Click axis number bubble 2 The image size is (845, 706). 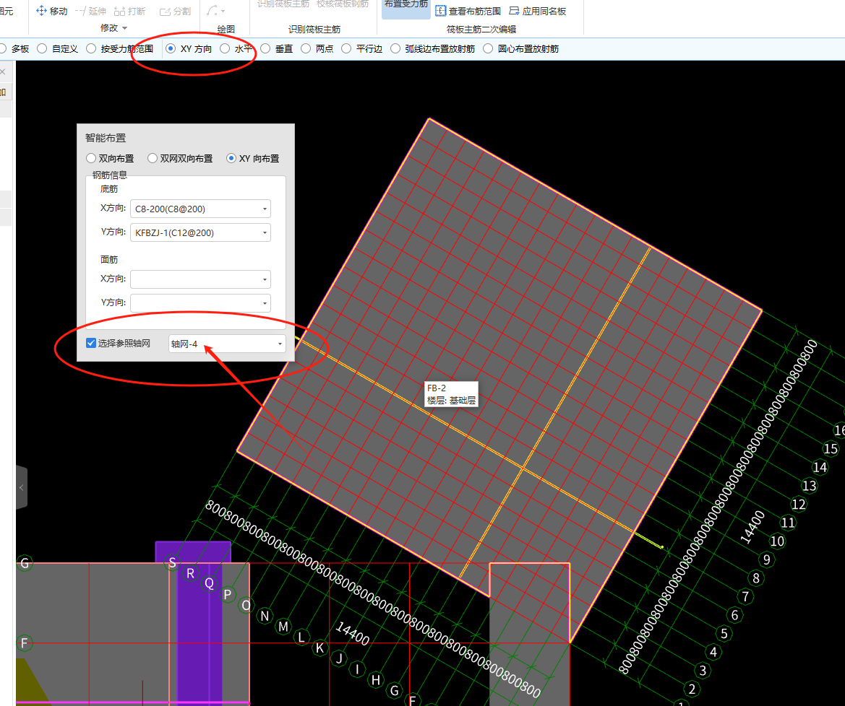point(692,689)
